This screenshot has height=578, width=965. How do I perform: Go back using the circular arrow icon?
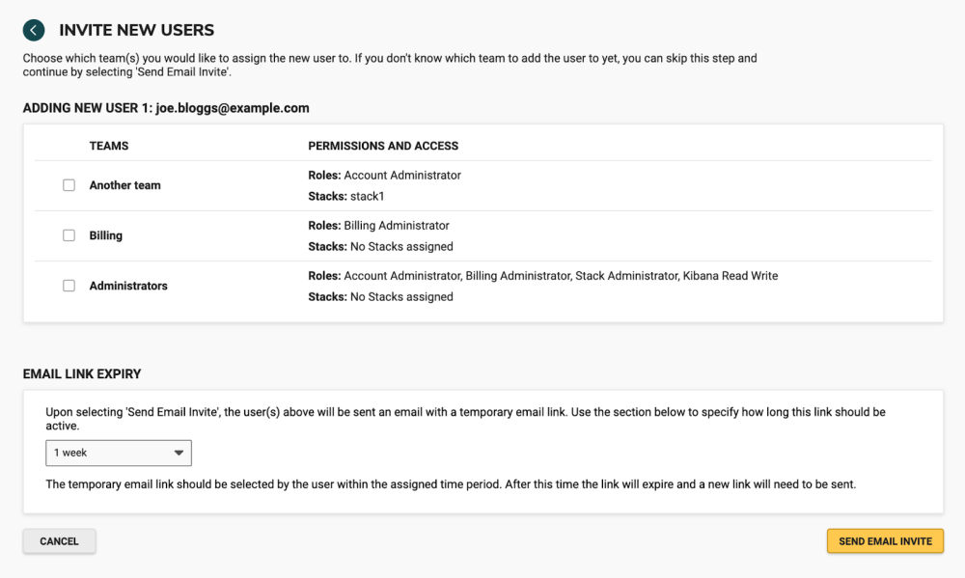(34, 31)
